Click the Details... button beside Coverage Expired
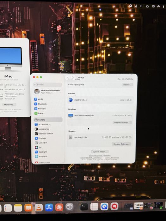The image size is (166, 221). tap(127, 85)
